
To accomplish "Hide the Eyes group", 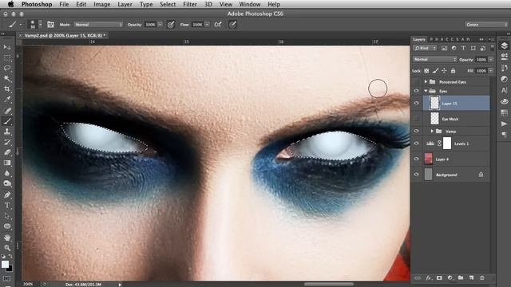I will 416,91.
